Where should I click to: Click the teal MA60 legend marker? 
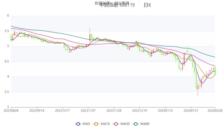pyautogui.click(x=136, y=124)
